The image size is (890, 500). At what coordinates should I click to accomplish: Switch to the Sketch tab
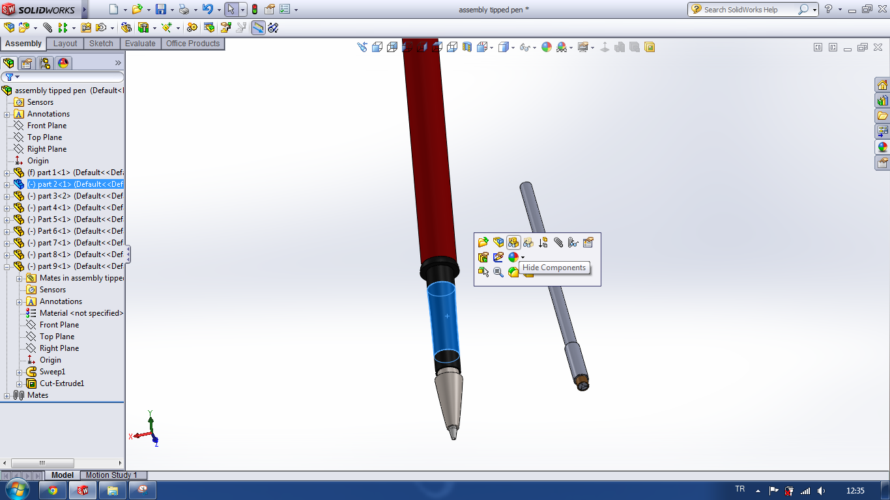click(x=101, y=44)
